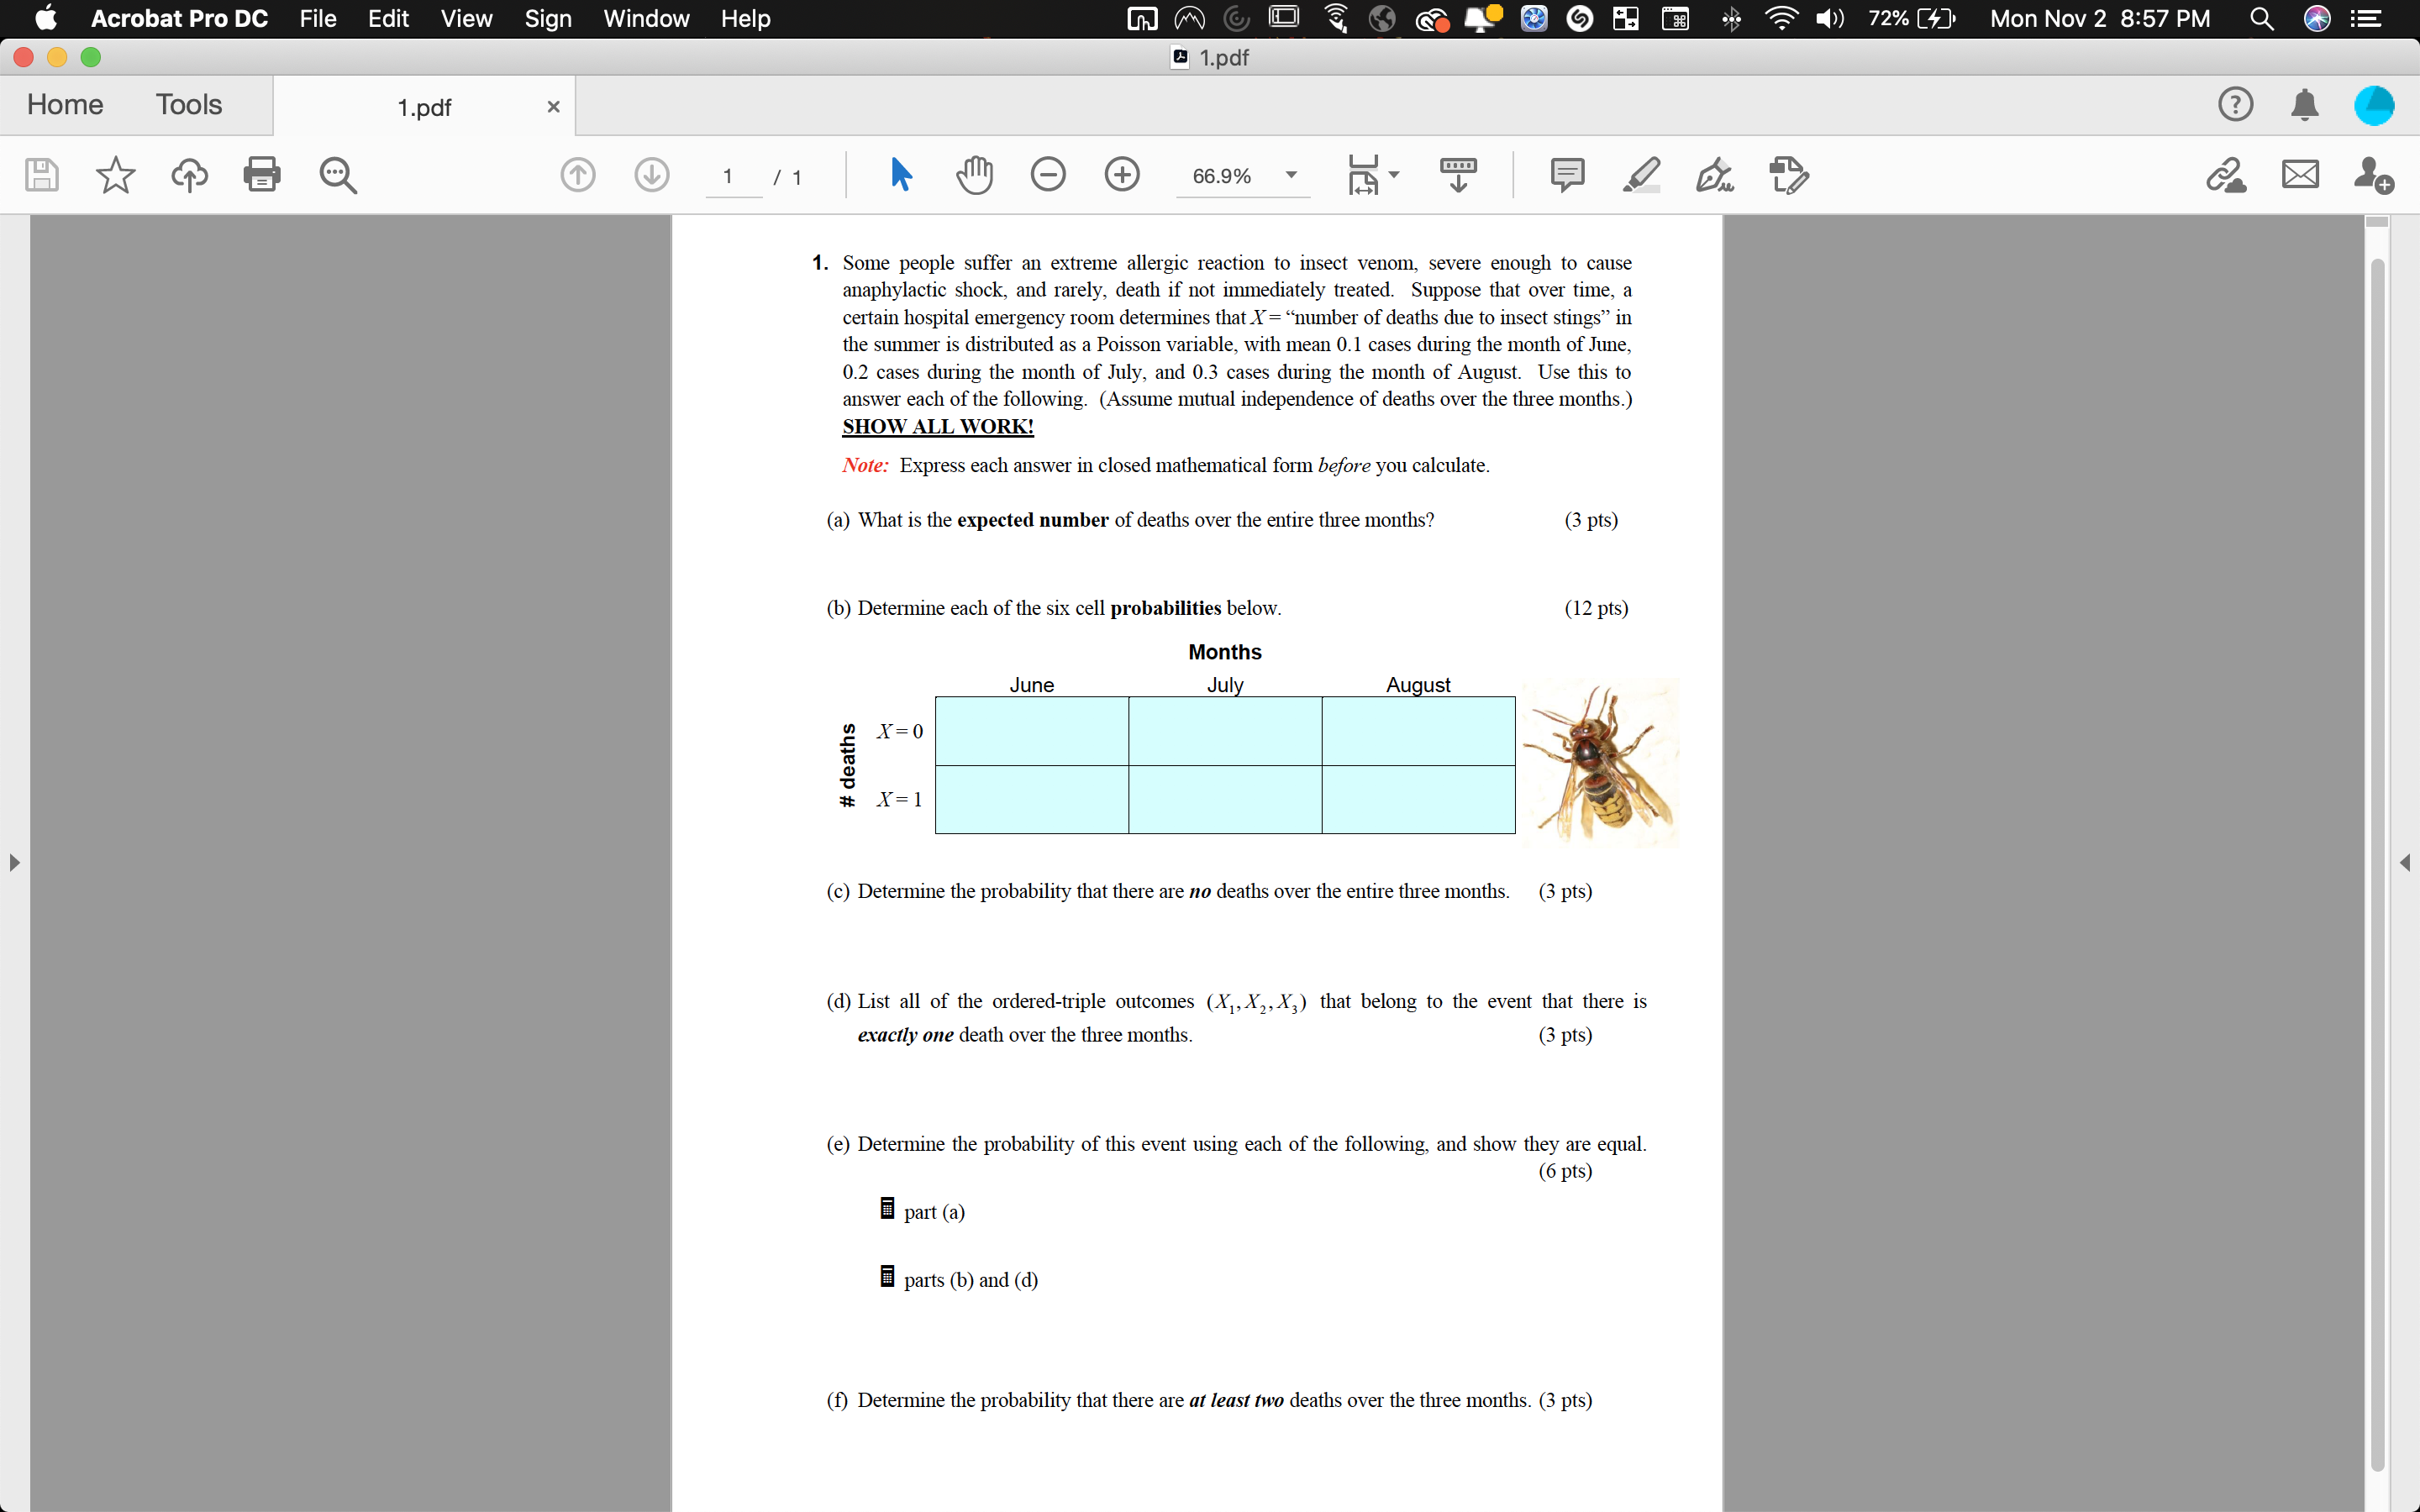Click the battery 72% status

1911,18
